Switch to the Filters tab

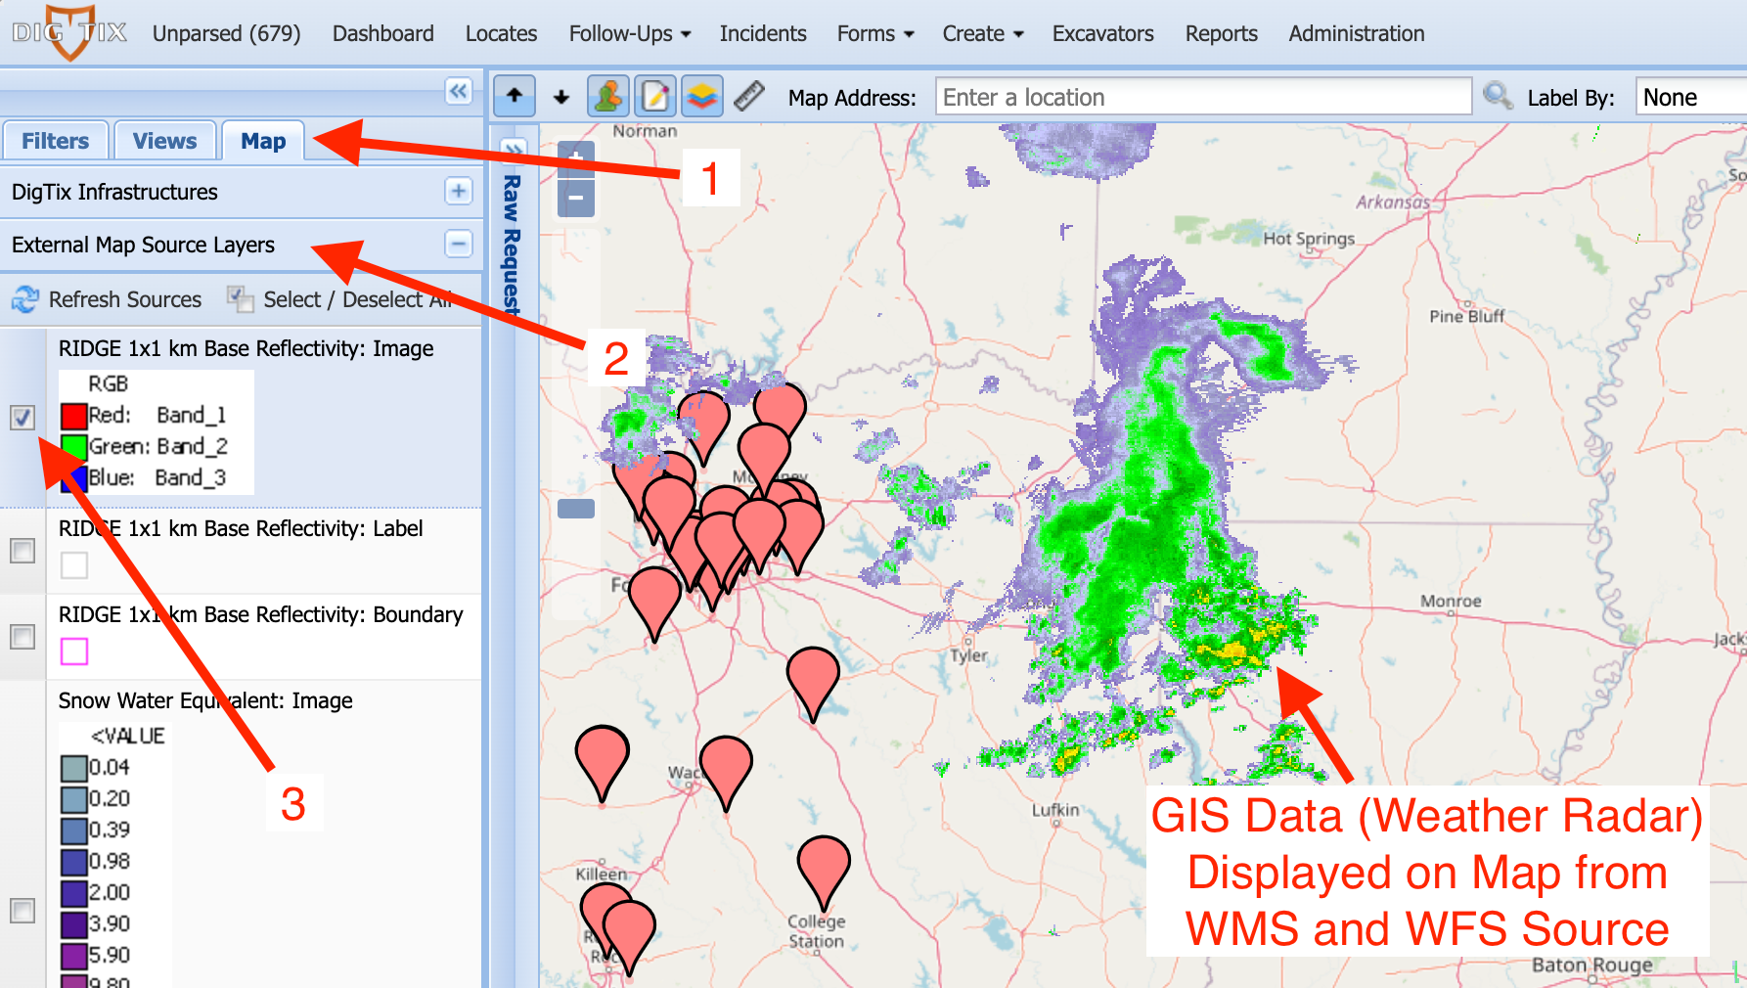[x=56, y=141]
